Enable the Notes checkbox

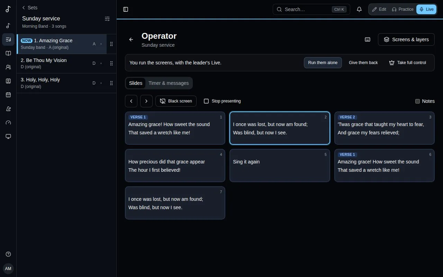[x=417, y=101]
